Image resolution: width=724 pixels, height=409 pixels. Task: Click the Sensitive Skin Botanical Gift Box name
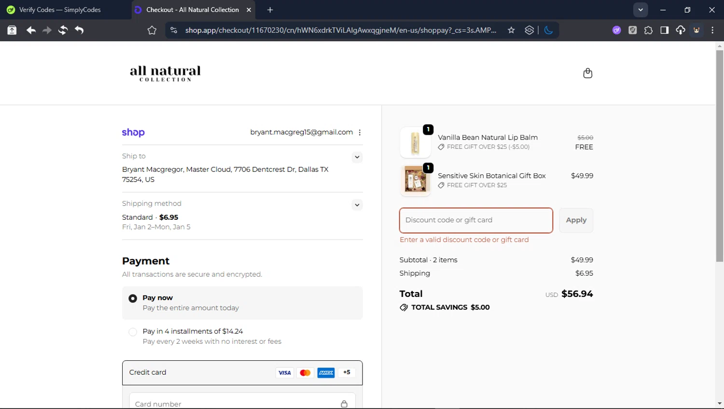[491, 176]
